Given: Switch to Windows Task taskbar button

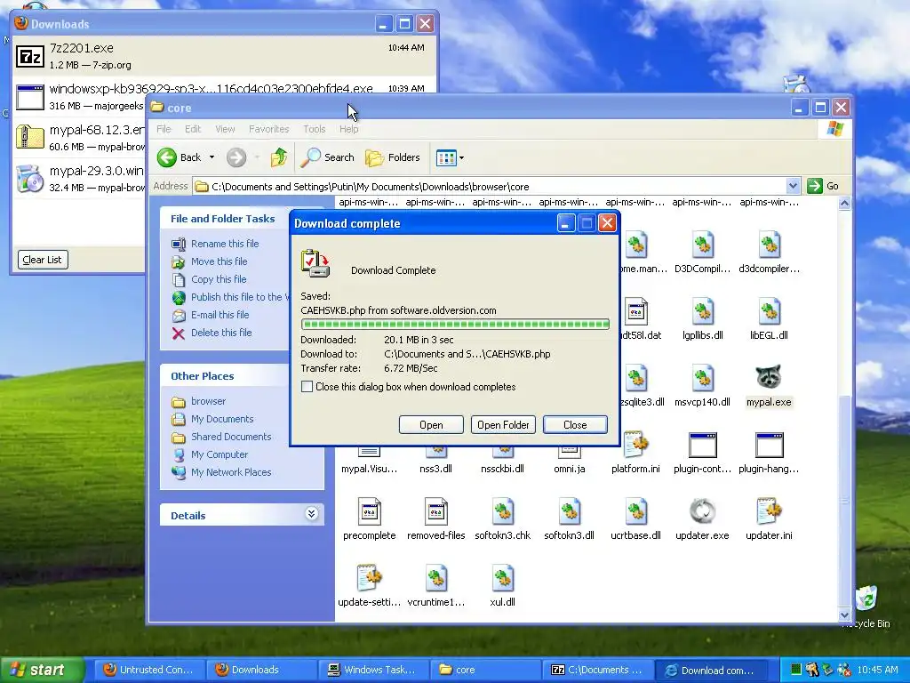Looking at the screenshot, I should 372,670.
